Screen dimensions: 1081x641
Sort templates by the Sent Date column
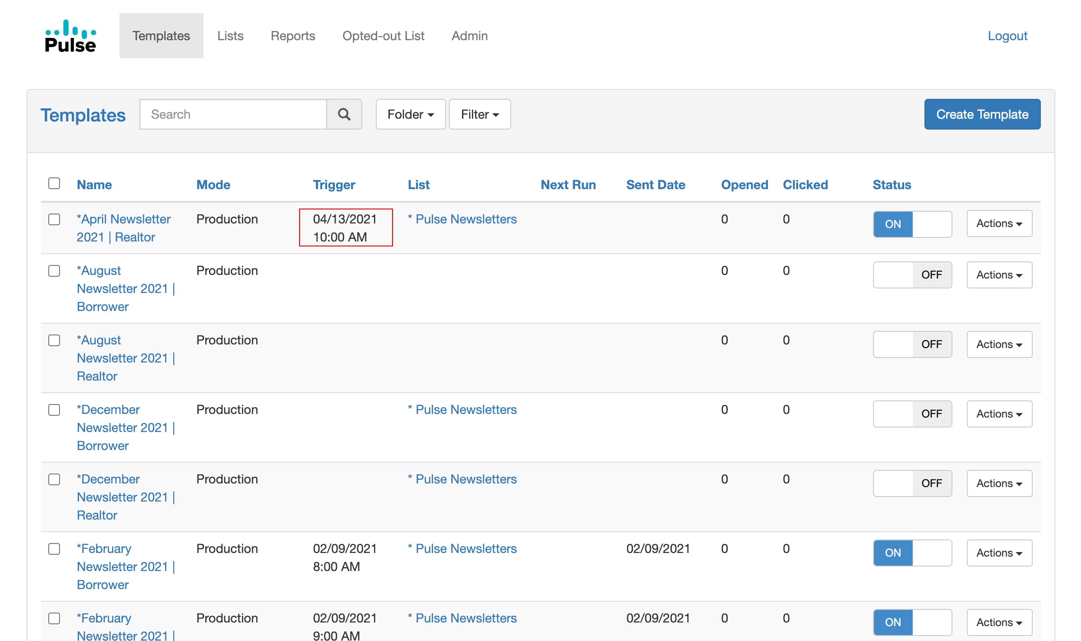pos(656,185)
